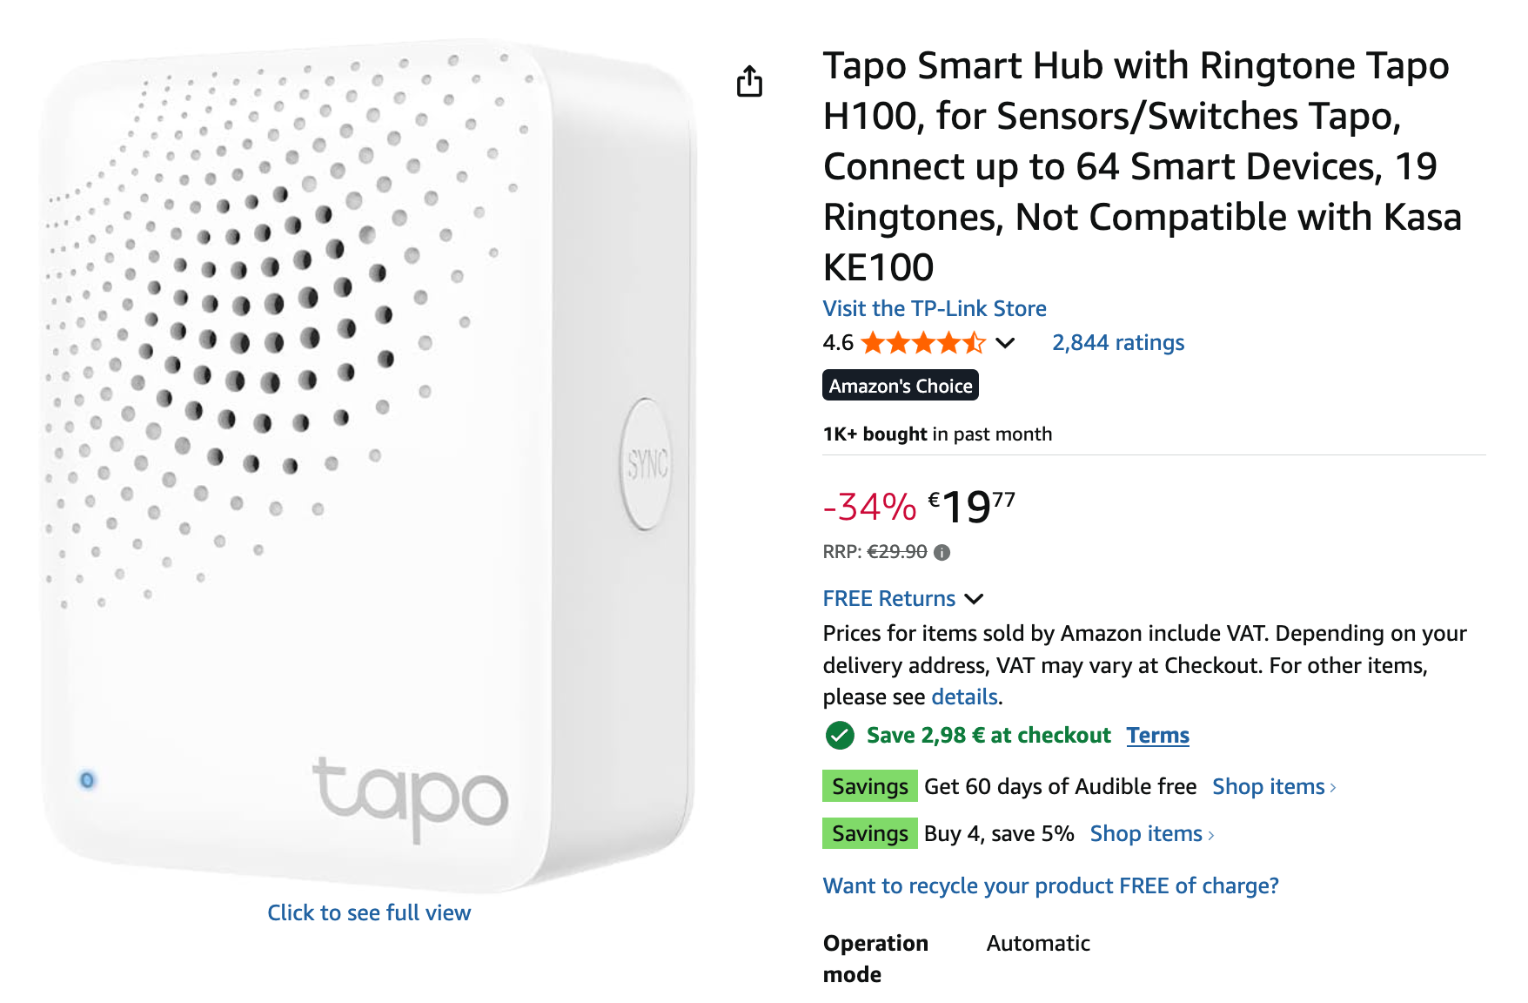This screenshot has height=1003, width=1528.
Task: Click the green checkmark for checkout savings
Action: (x=840, y=736)
